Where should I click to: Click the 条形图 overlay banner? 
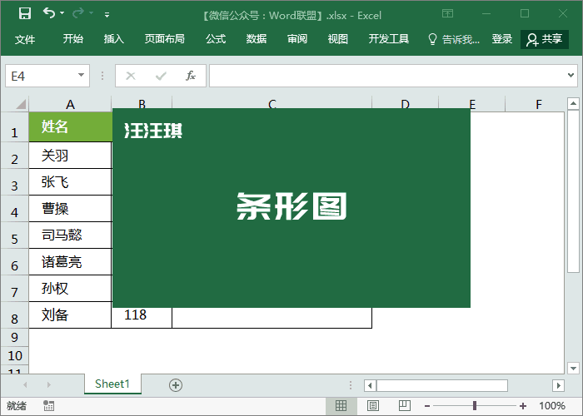tap(291, 208)
